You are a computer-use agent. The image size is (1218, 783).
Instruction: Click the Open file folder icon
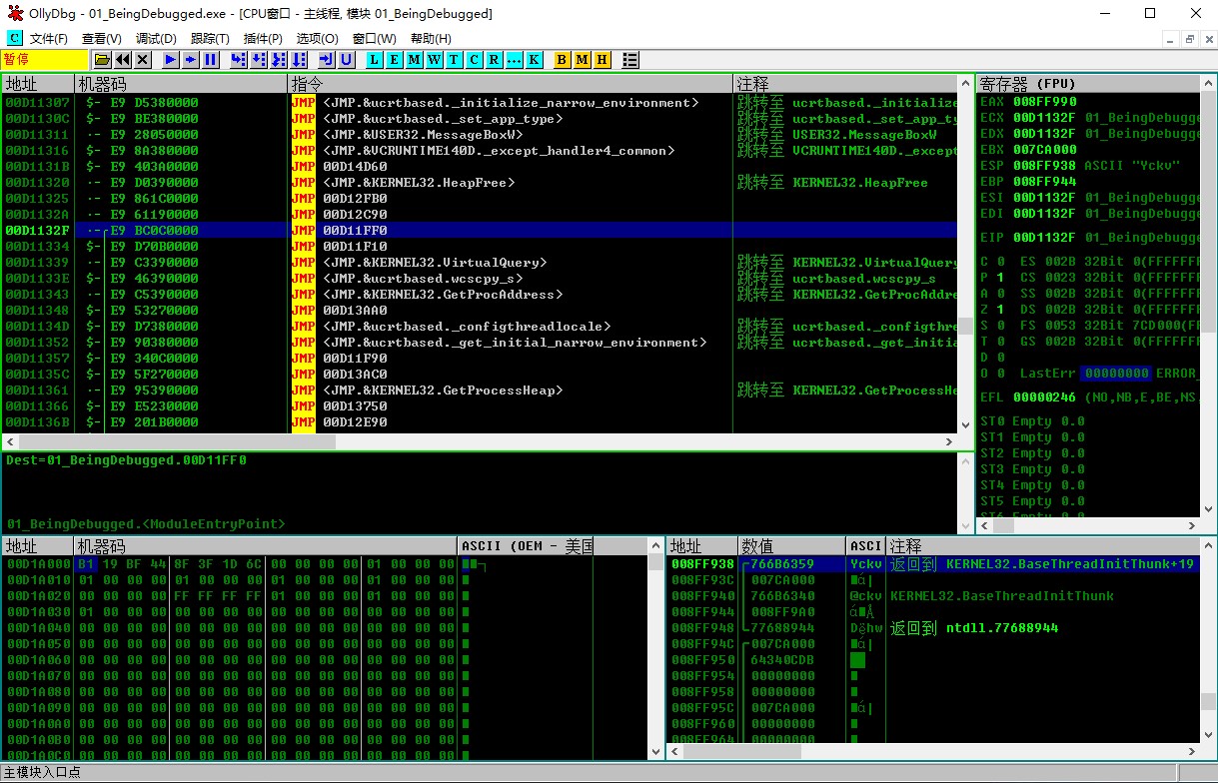coord(102,60)
